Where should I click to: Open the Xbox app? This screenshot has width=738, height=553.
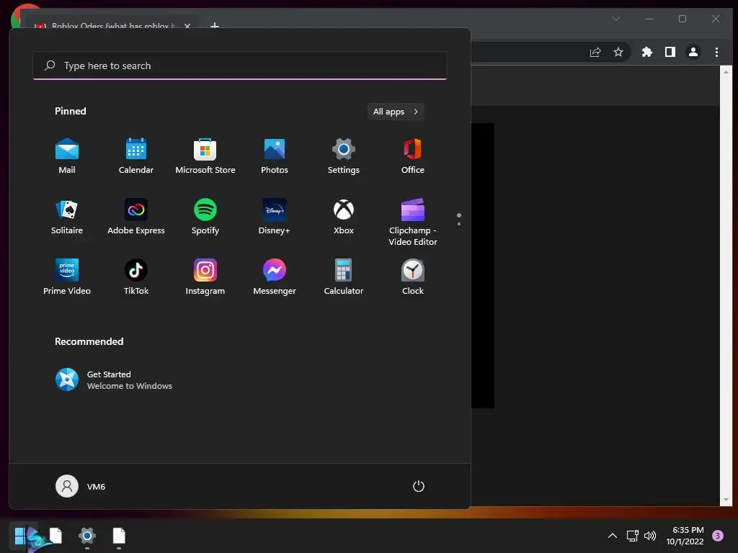[344, 217]
